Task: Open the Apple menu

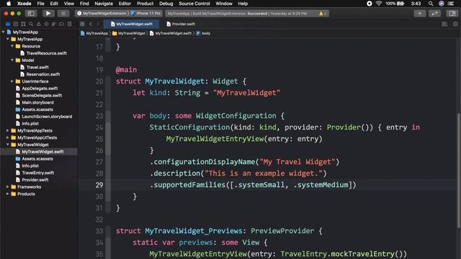Action: (x=9, y=4)
